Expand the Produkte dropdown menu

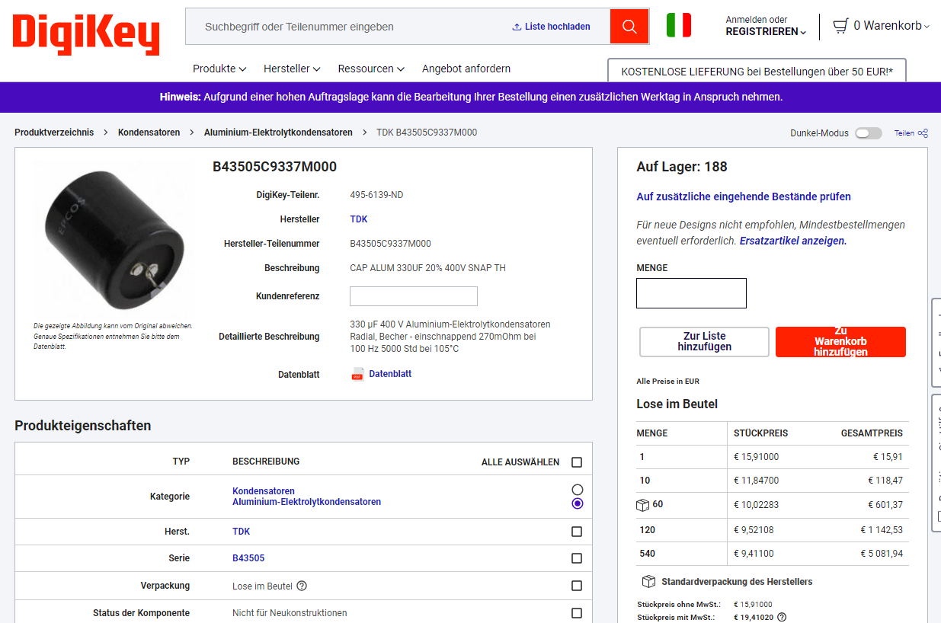(x=219, y=69)
